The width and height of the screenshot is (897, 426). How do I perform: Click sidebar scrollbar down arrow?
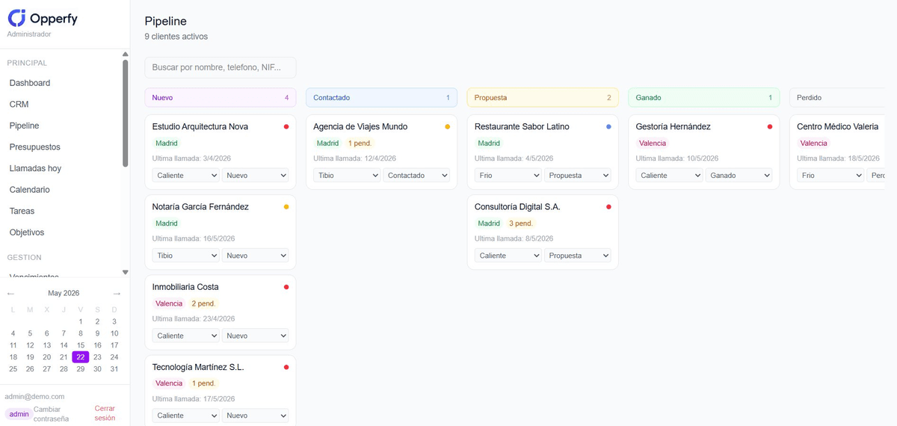click(x=126, y=273)
